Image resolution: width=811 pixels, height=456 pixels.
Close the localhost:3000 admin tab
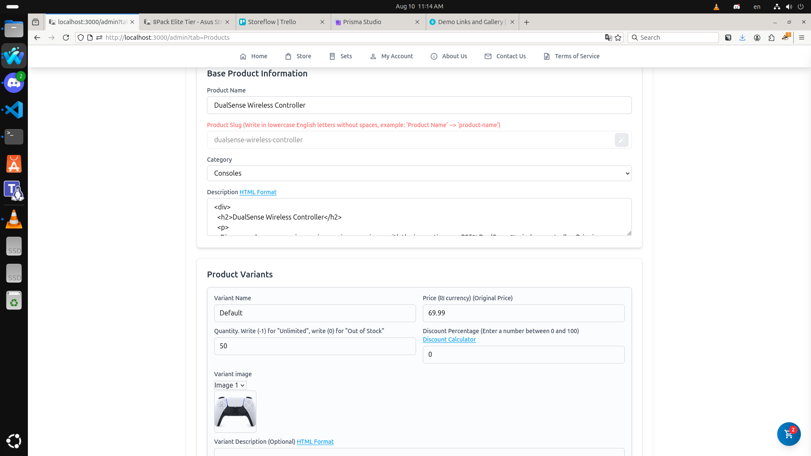(x=132, y=22)
